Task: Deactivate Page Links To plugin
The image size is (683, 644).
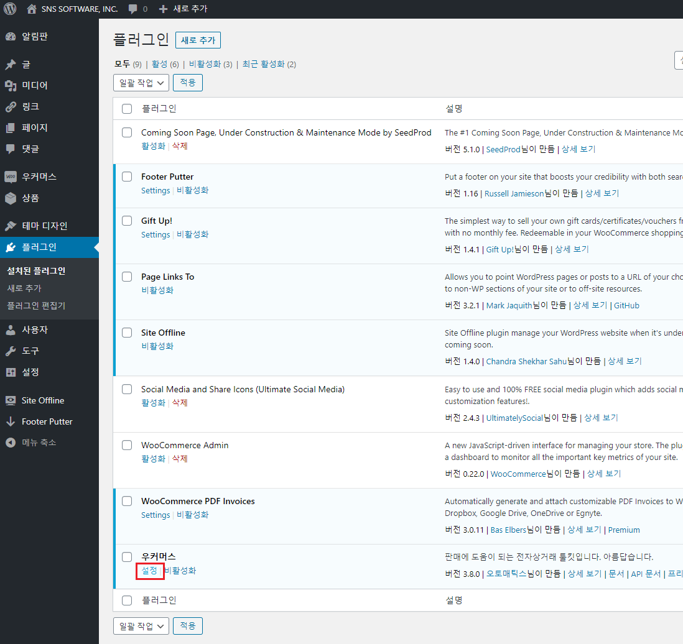Action: click(x=157, y=290)
